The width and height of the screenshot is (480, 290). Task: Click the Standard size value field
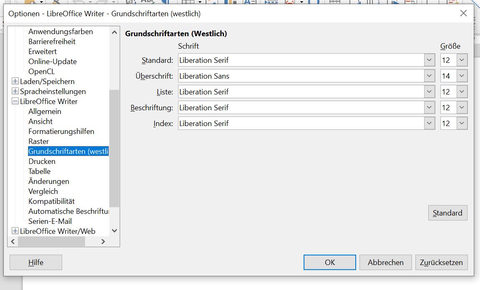pos(449,60)
